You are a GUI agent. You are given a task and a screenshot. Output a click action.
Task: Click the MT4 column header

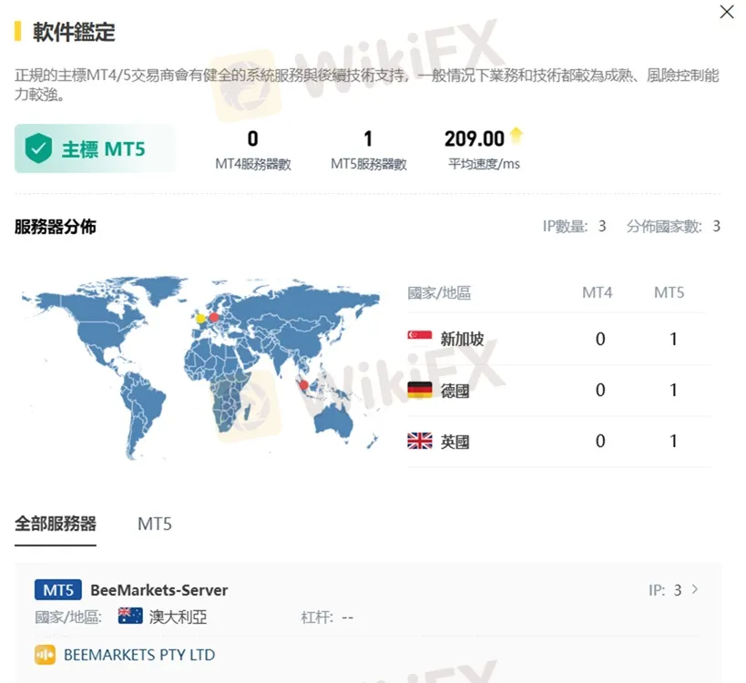(598, 293)
